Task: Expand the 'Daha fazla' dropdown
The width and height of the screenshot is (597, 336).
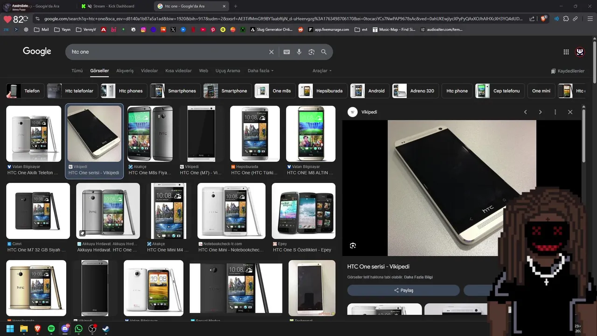Action: click(x=260, y=71)
